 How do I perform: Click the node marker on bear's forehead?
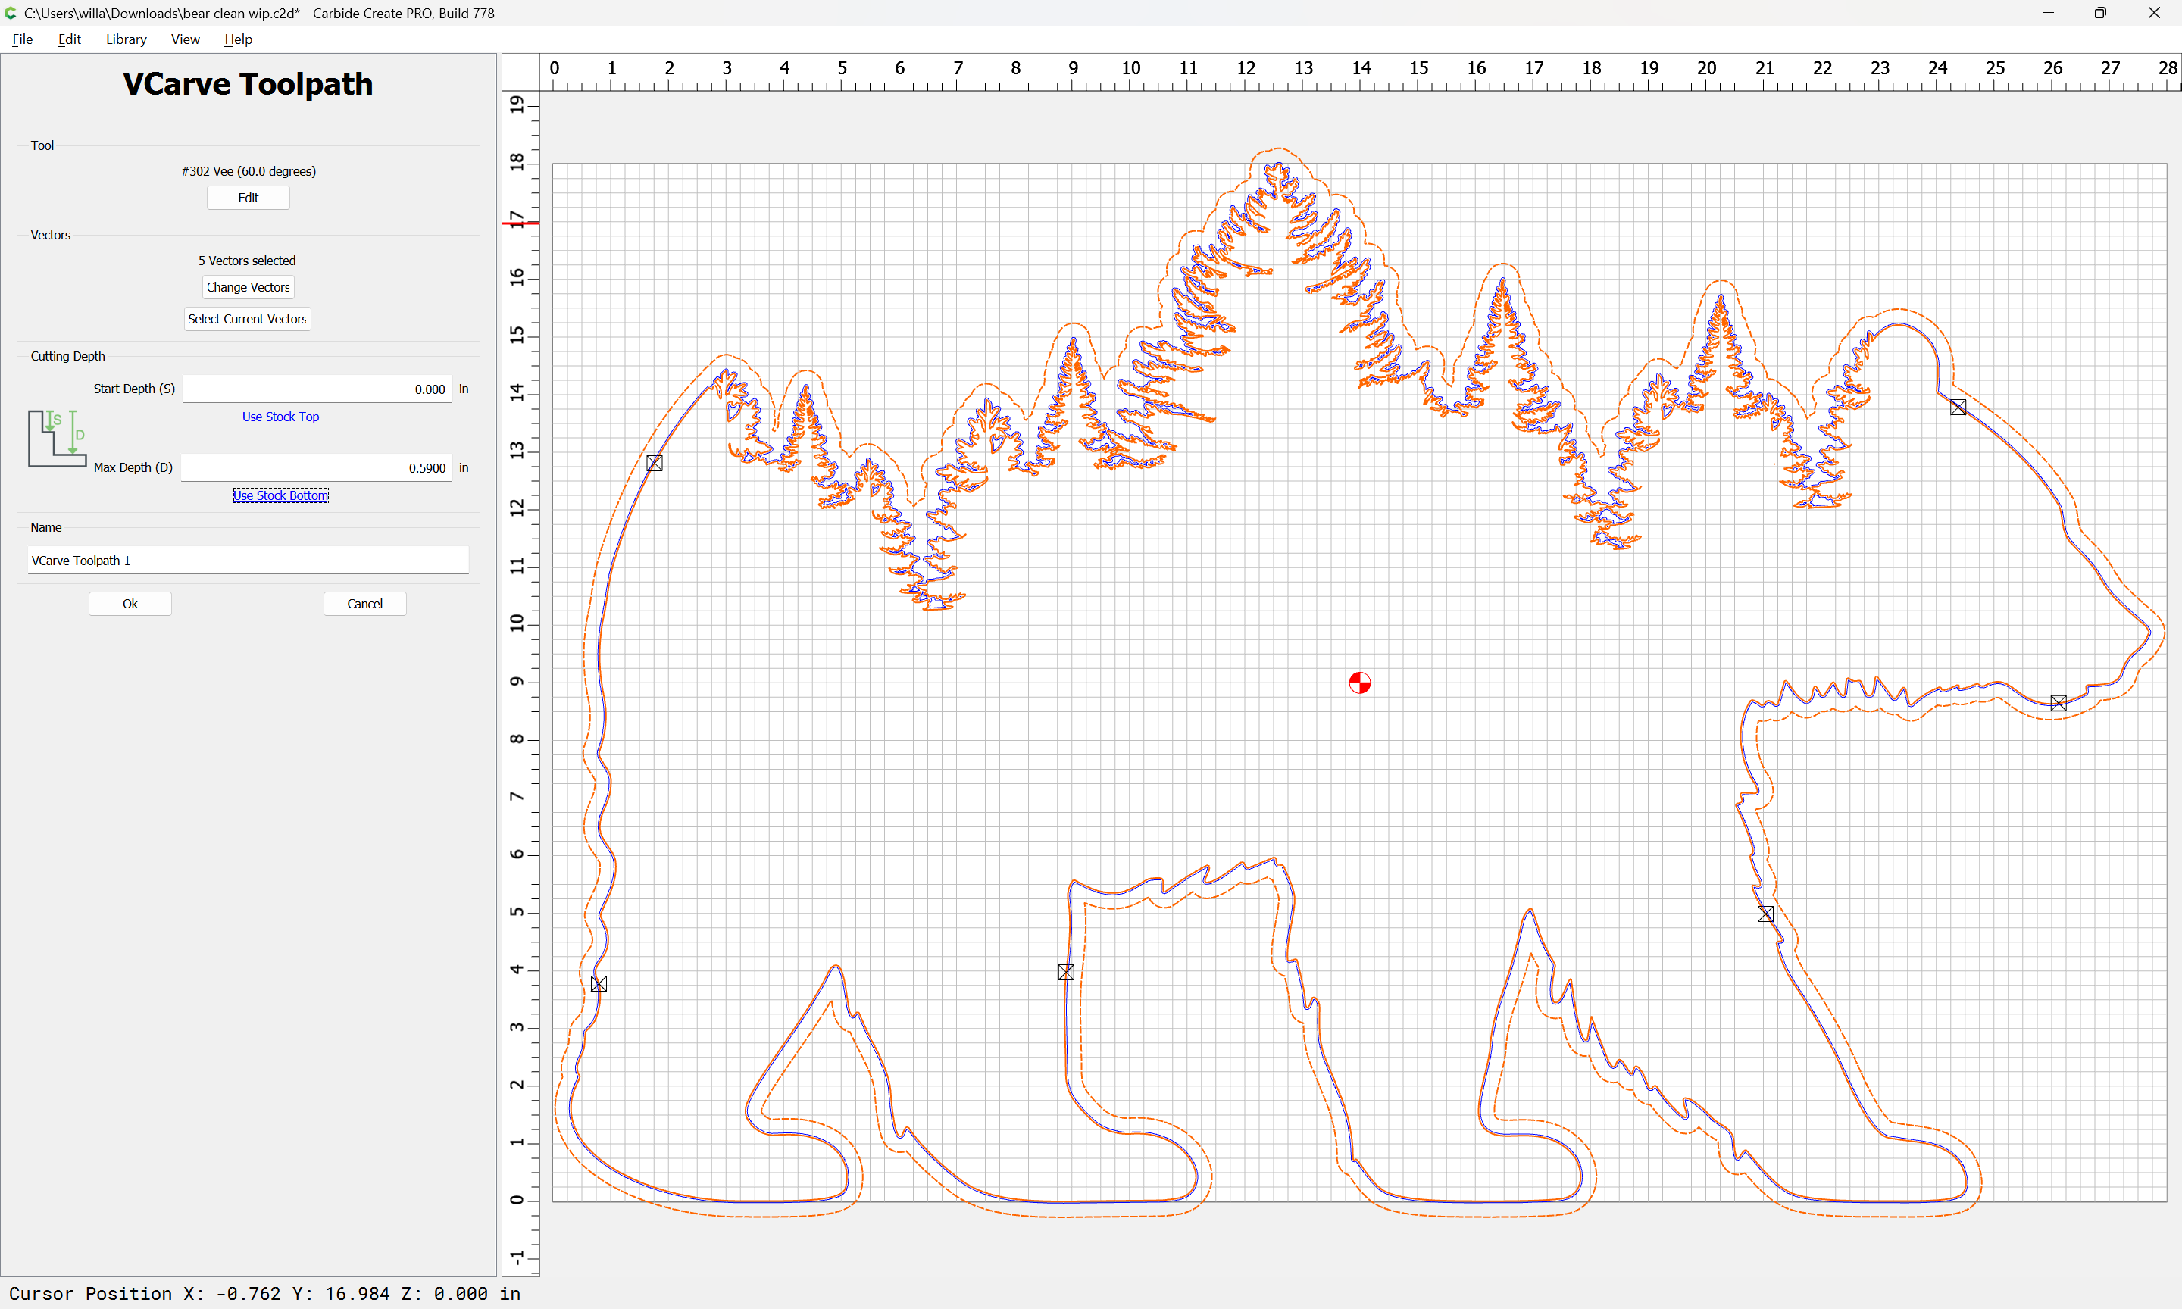(x=1958, y=408)
